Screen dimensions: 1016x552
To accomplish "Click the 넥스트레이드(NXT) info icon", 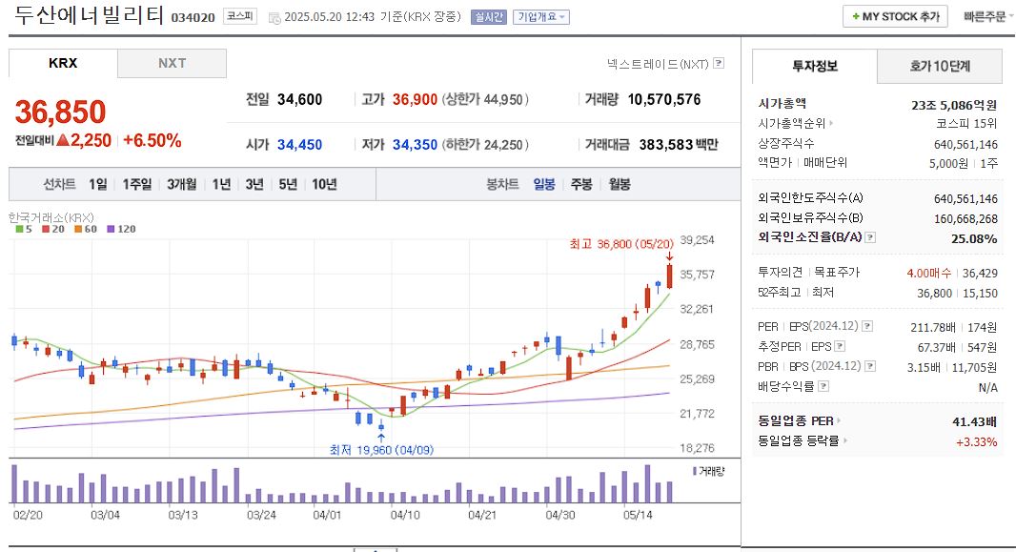I will pyautogui.click(x=720, y=61).
